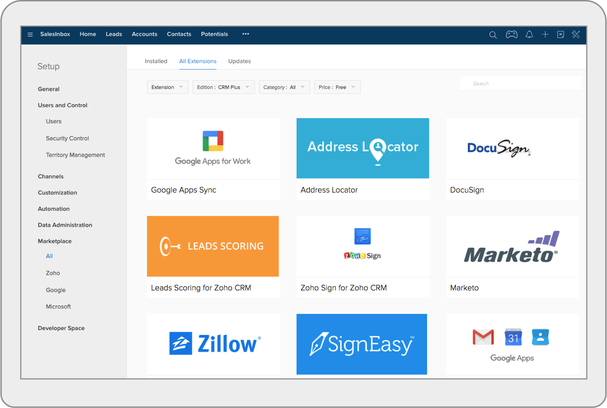
Task: Open the Leads module
Action: [x=114, y=34]
